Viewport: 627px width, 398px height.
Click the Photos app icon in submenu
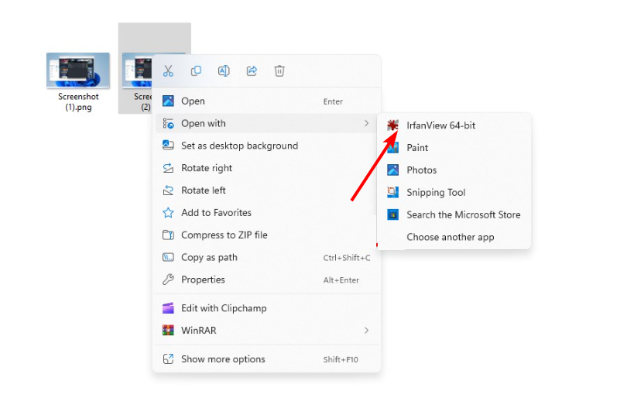tap(392, 170)
